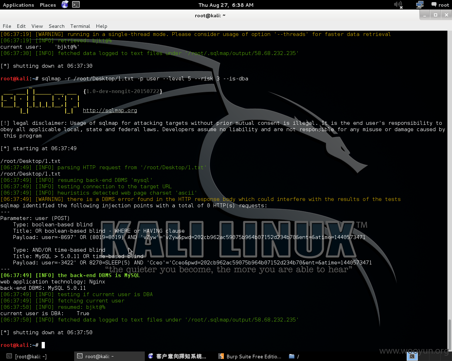Screen dimensions: 452x361
Task: Open the View menu in terminal
Action: click(37, 26)
